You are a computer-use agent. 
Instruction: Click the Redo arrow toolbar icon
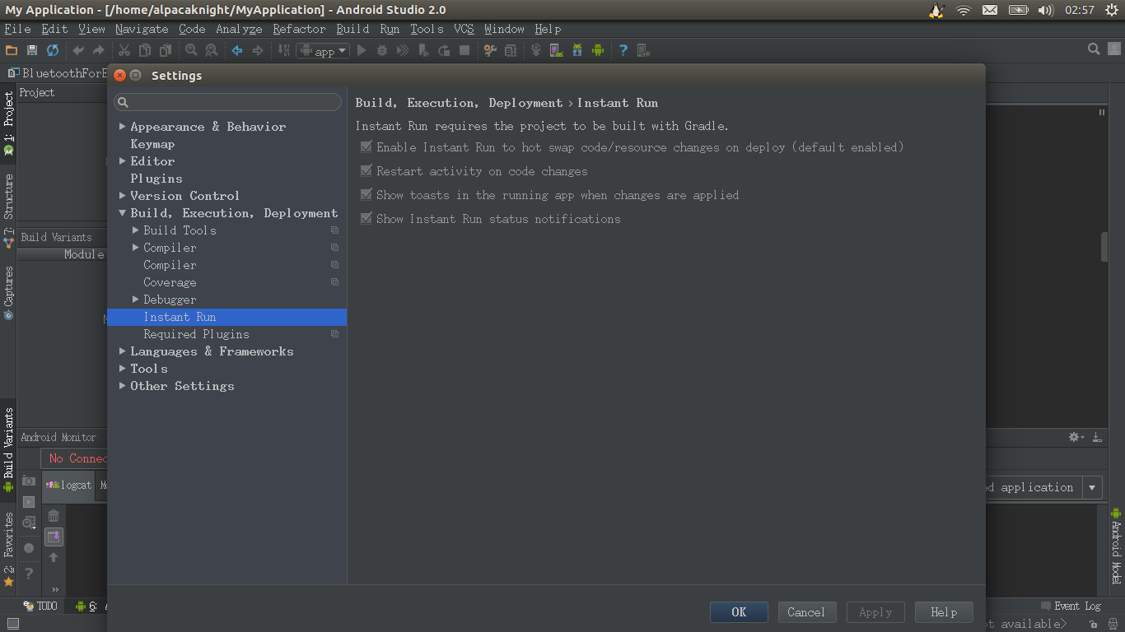click(99, 50)
